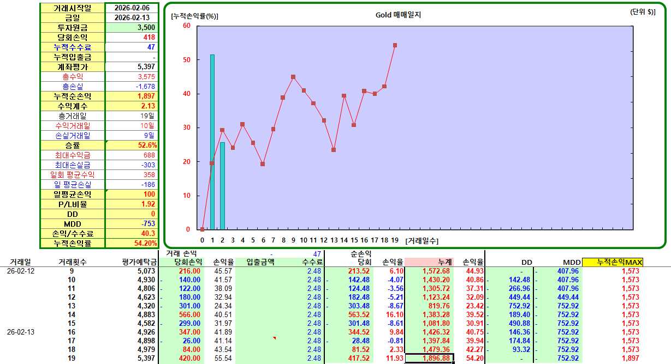671x364 pixels.
Task: Select the [거래일수] axis title
Action: pos(421,240)
